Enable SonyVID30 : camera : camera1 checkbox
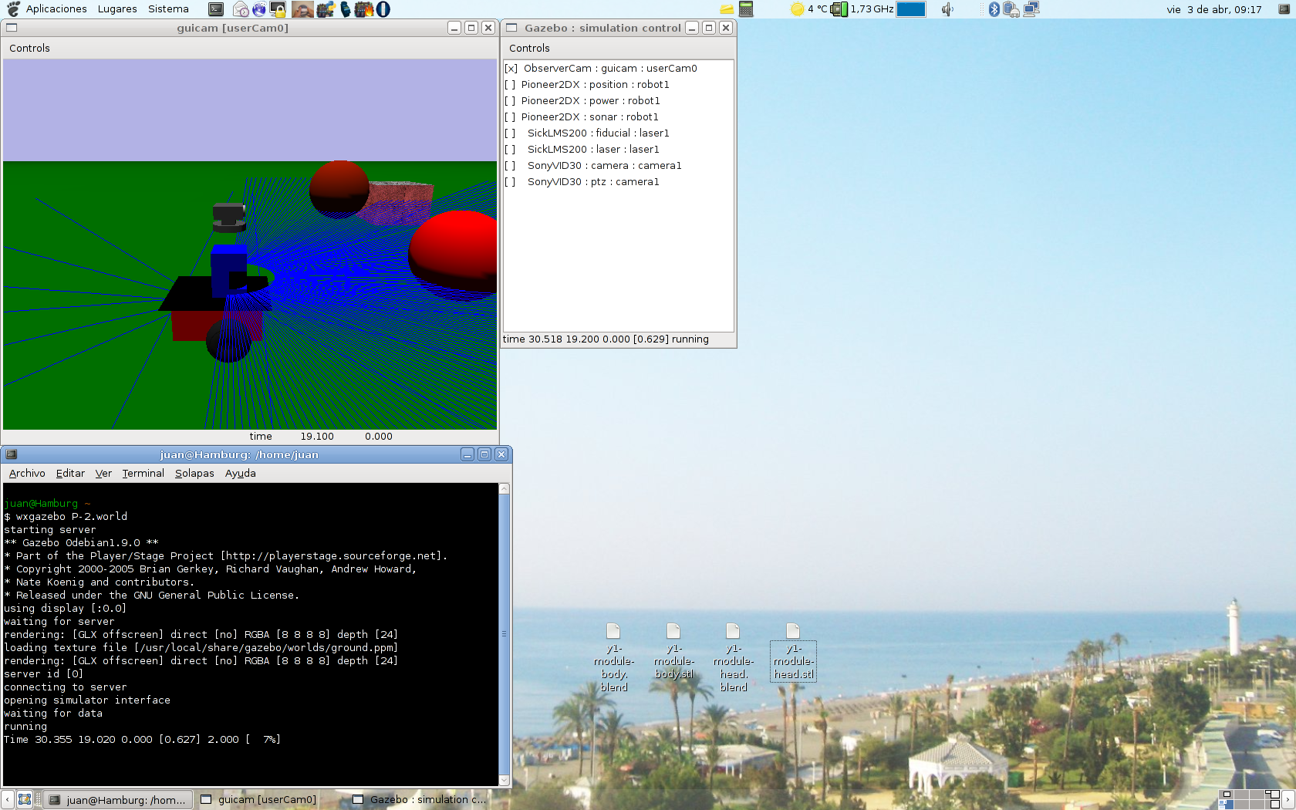This screenshot has width=1296, height=810. (x=510, y=166)
